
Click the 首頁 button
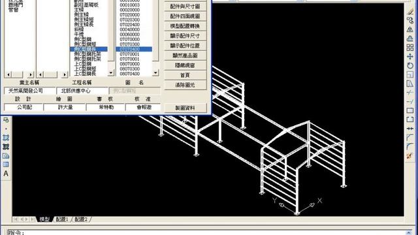185,75
